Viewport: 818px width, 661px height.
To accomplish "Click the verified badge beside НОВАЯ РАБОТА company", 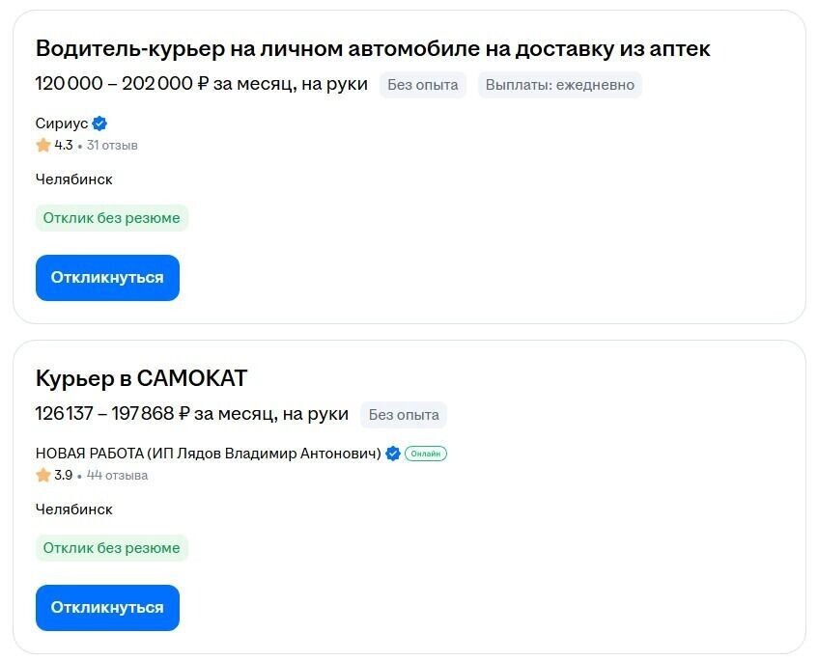I will [392, 454].
